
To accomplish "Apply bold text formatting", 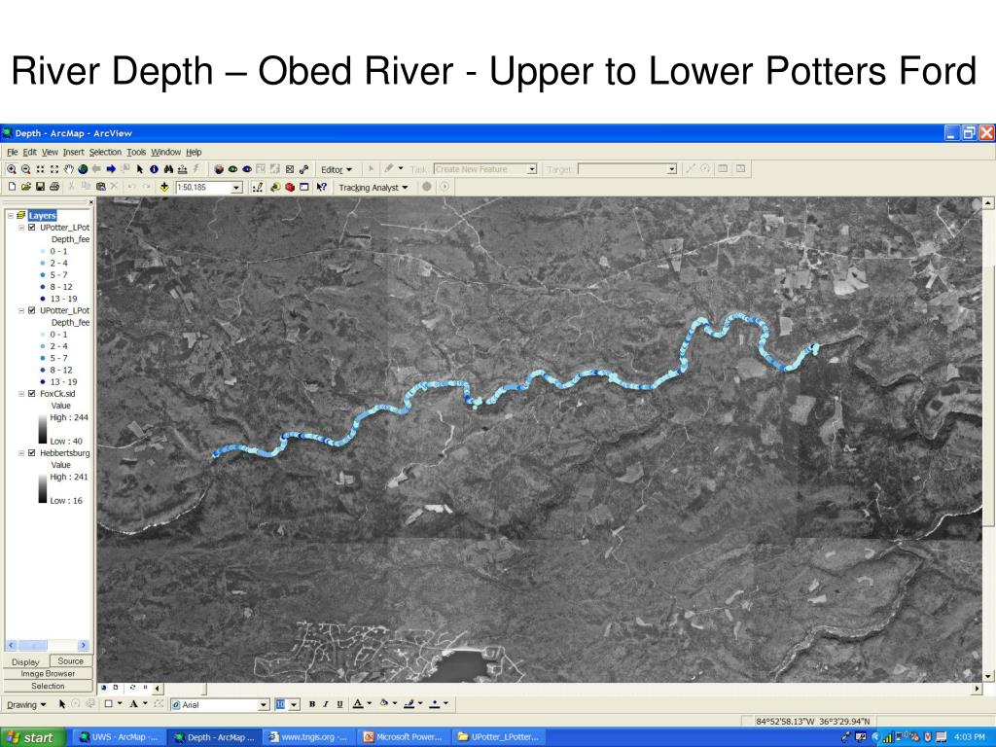I will click(312, 704).
